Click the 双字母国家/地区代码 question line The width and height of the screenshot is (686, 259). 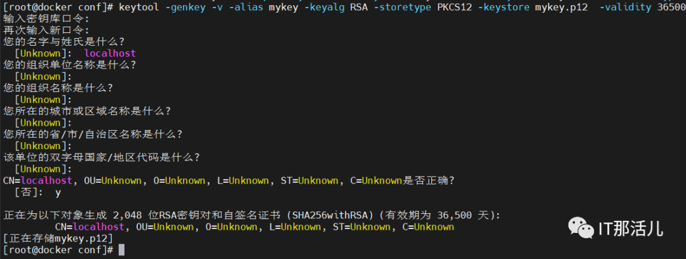click(x=101, y=157)
